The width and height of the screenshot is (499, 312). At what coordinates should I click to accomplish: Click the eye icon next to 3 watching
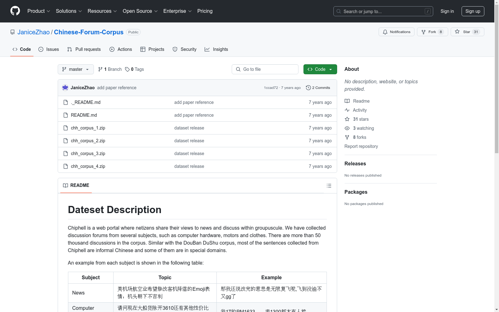pyautogui.click(x=347, y=128)
